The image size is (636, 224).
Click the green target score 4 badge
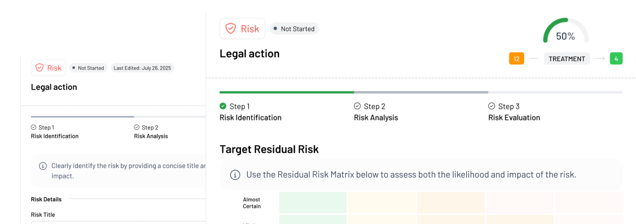[616, 59]
